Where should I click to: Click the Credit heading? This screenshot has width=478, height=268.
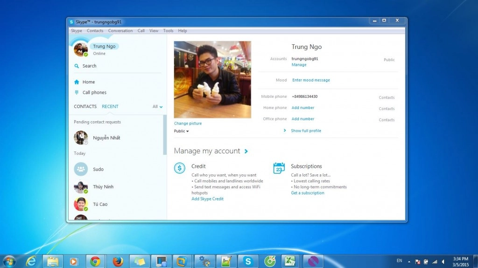(x=198, y=166)
